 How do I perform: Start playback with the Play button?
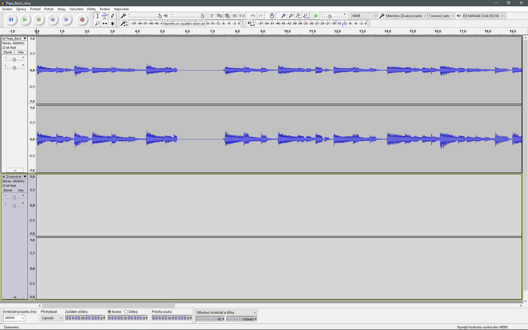[25, 20]
